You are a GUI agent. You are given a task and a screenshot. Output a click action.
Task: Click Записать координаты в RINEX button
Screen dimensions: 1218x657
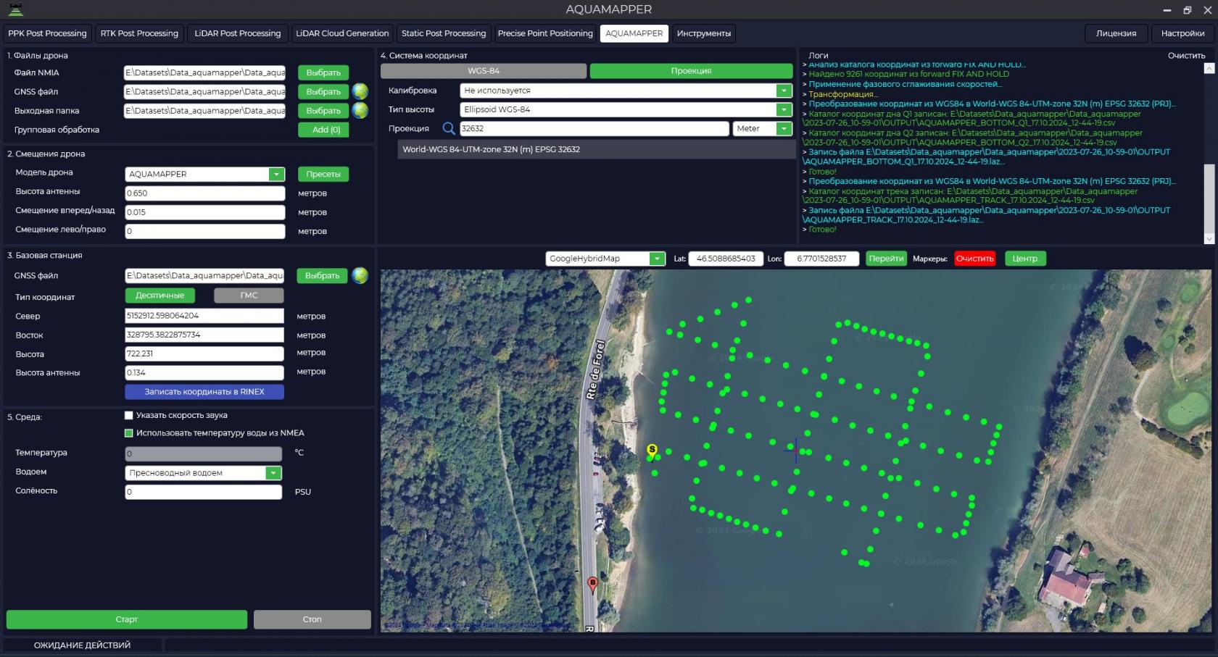pyautogui.click(x=204, y=392)
